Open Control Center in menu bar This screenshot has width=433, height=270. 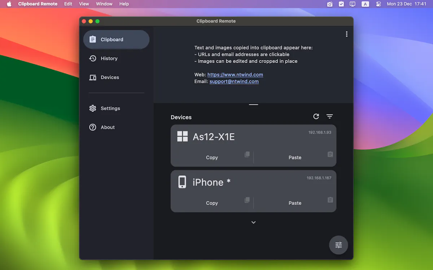click(379, 4)
